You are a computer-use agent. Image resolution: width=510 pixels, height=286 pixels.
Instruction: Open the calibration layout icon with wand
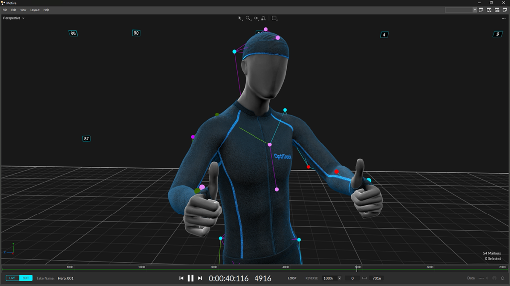coord(481,10)
